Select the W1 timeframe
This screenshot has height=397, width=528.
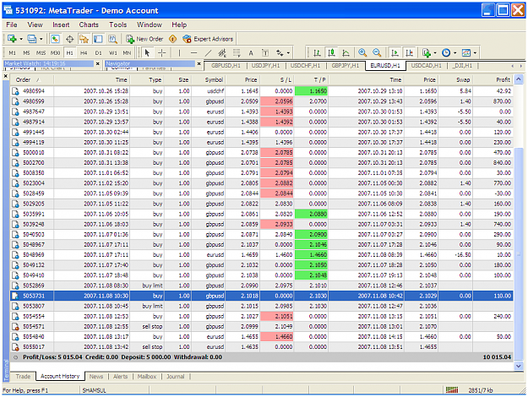(x=113, y=53)
